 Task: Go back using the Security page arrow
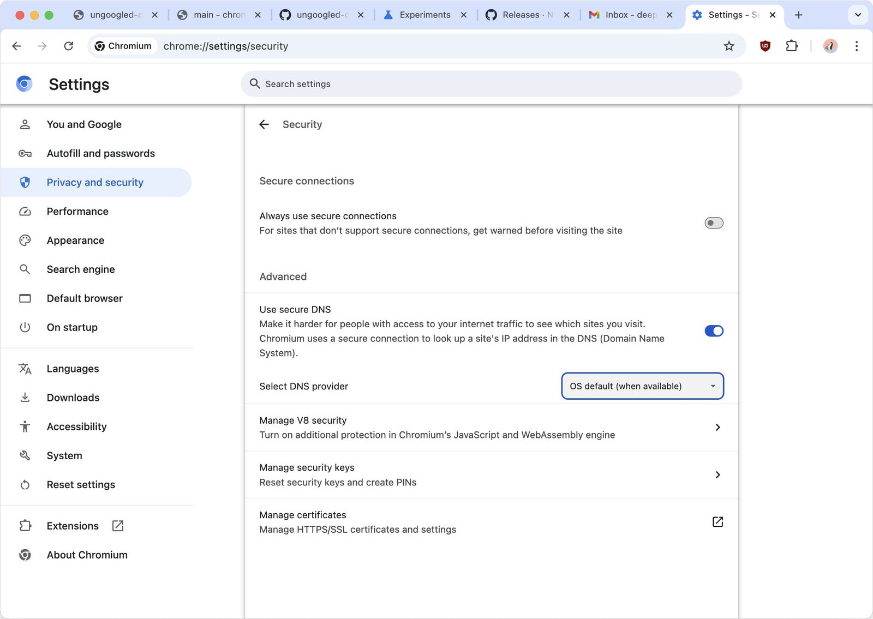pos(264,124)
